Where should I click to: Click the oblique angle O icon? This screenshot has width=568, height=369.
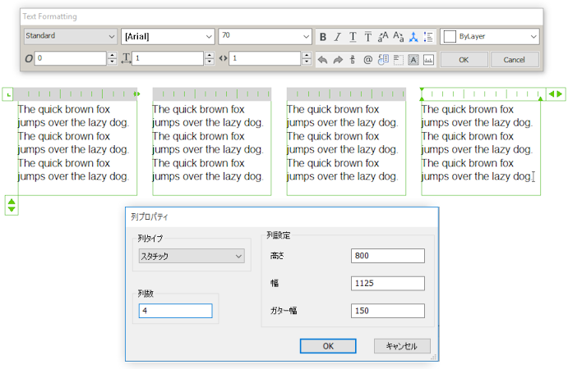pyautogui.click(x=29, y=58)
